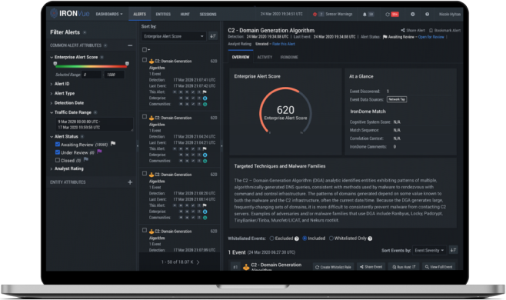Viewport: 506px width, 300px height.
Task: Click the Bookmark Alert icon
Action: coord(431,30)
